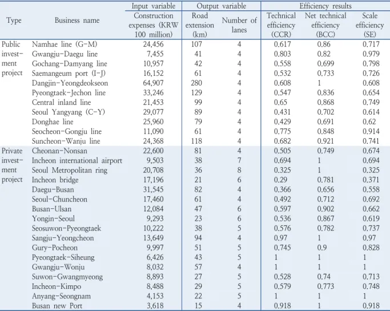Click the 'Central inland line' name

(62, 102)
